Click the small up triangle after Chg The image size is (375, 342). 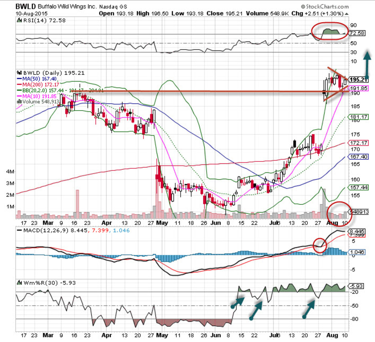(x=347, y=14)
